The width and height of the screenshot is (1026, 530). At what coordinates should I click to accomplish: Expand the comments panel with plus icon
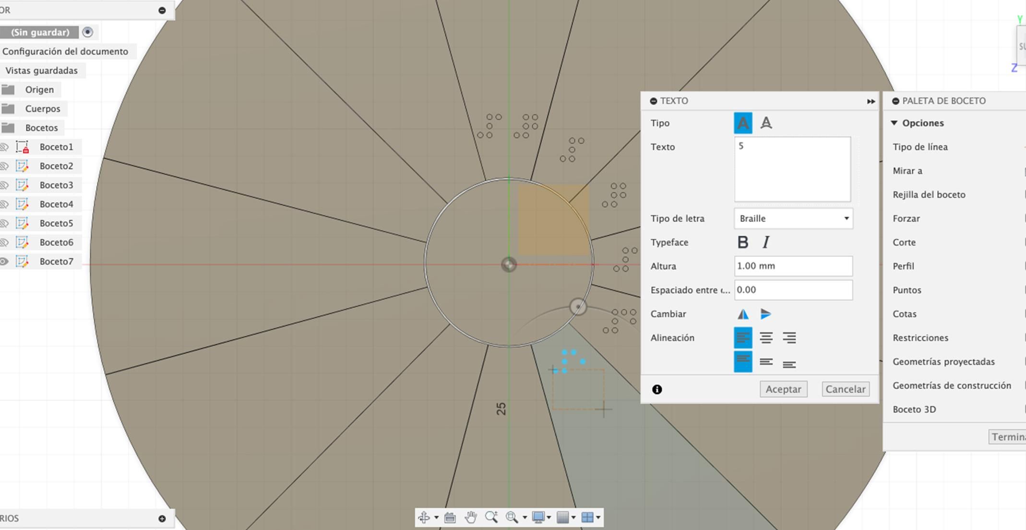(162, 519)
